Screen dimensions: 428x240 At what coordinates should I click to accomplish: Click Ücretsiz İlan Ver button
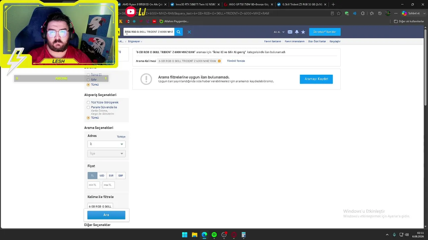[x=325, y=32]
